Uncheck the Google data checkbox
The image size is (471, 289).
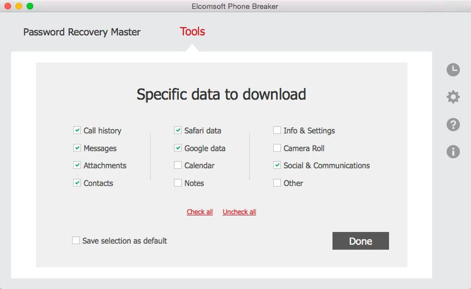pos(178,148)
